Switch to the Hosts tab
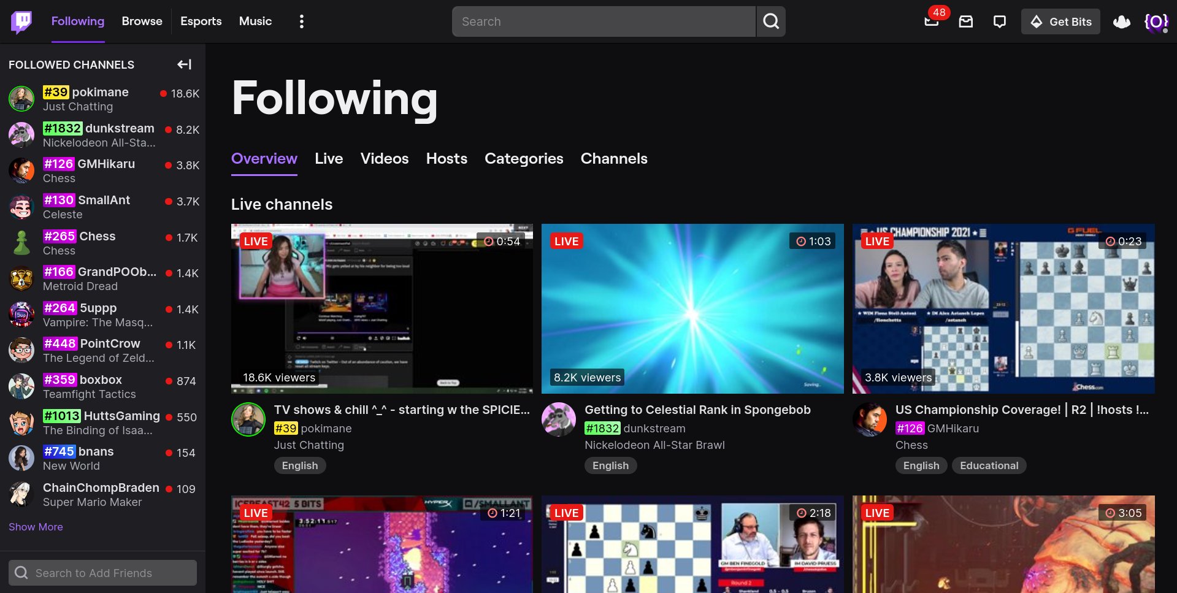The width and height of the screenshot is (1177, 593). point(447,159)
